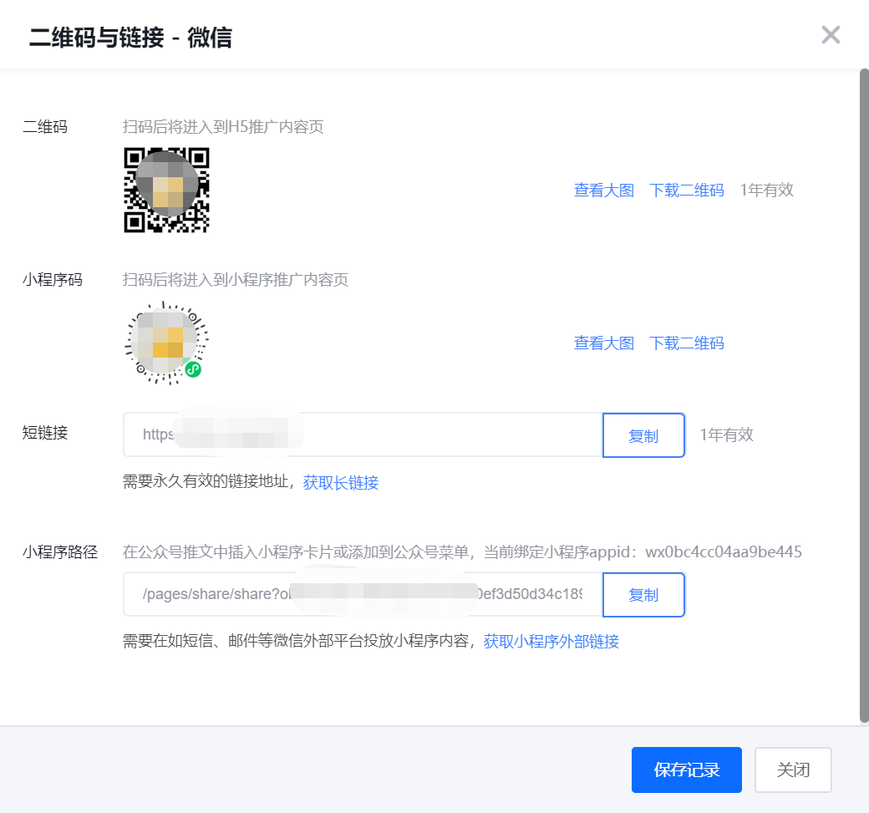Click the 扫码后将进入到H5推广内容页 text
Image resolution: width=869 pixels, height=813 pixels.
pyautogui.click(x=223, y=127)
